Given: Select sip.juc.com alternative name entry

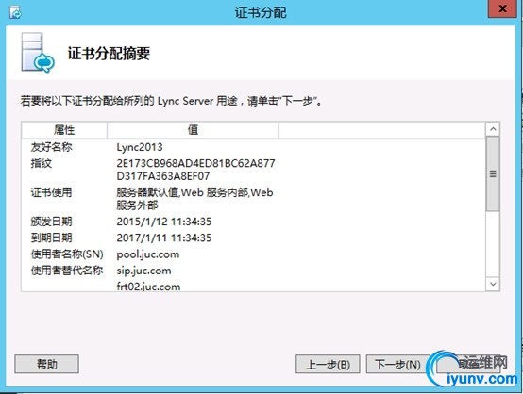Looking at the screenshot, I should point(143,271).
